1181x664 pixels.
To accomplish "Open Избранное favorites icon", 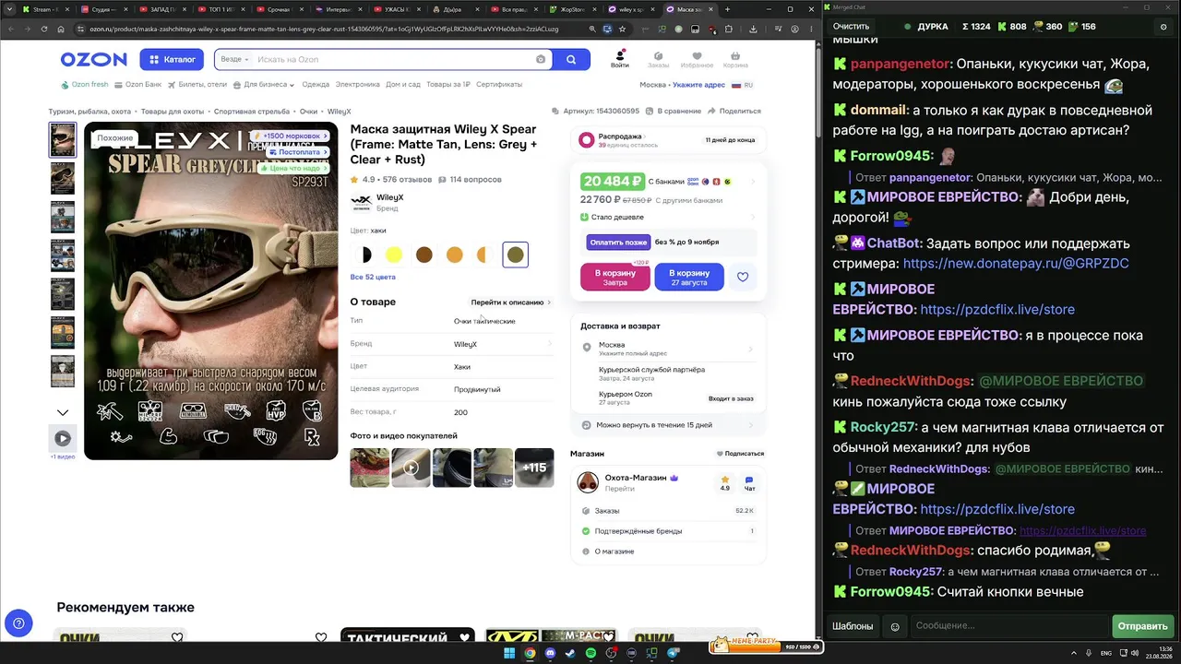I will pos(697,59).
